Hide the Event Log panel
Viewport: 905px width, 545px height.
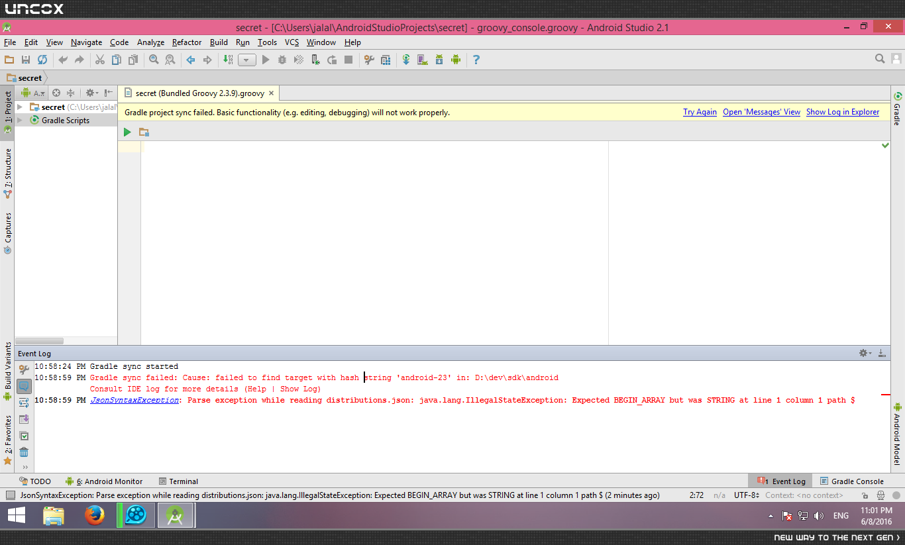pyautogui.click(x=882, y=354)
